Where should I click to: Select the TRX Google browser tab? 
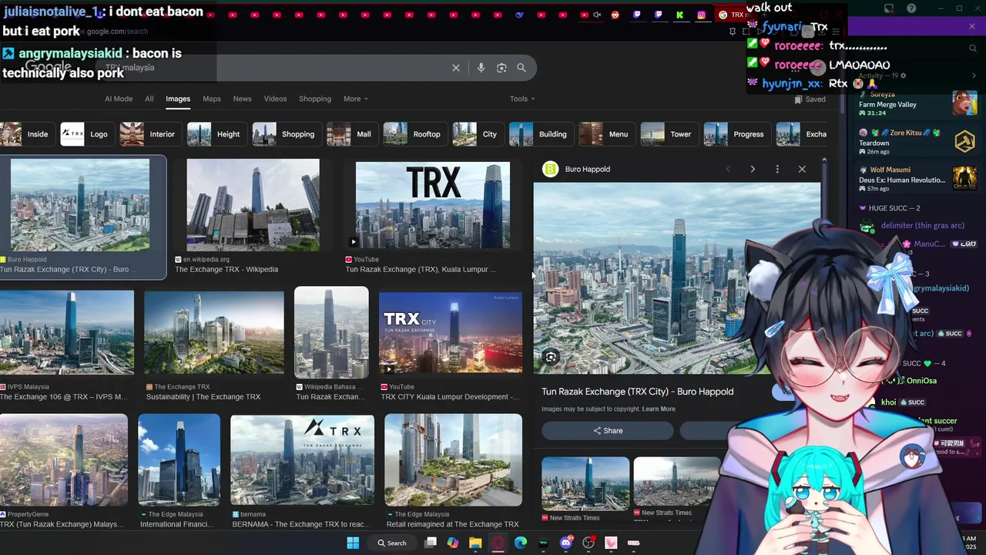pyautogui.click(x=732, y=15)
